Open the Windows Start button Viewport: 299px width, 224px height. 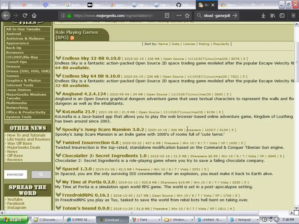point(14,220)
